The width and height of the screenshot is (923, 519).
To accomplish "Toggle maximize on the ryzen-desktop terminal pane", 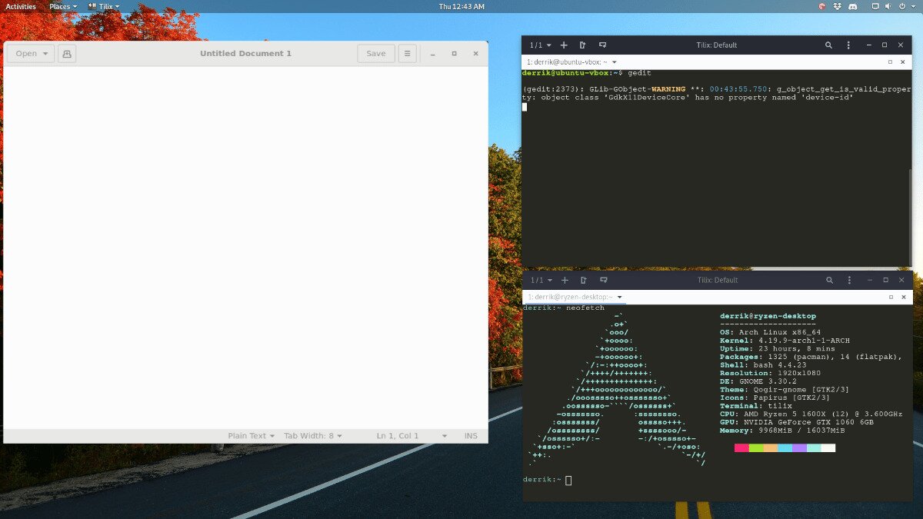I will (x=890, y=297).
